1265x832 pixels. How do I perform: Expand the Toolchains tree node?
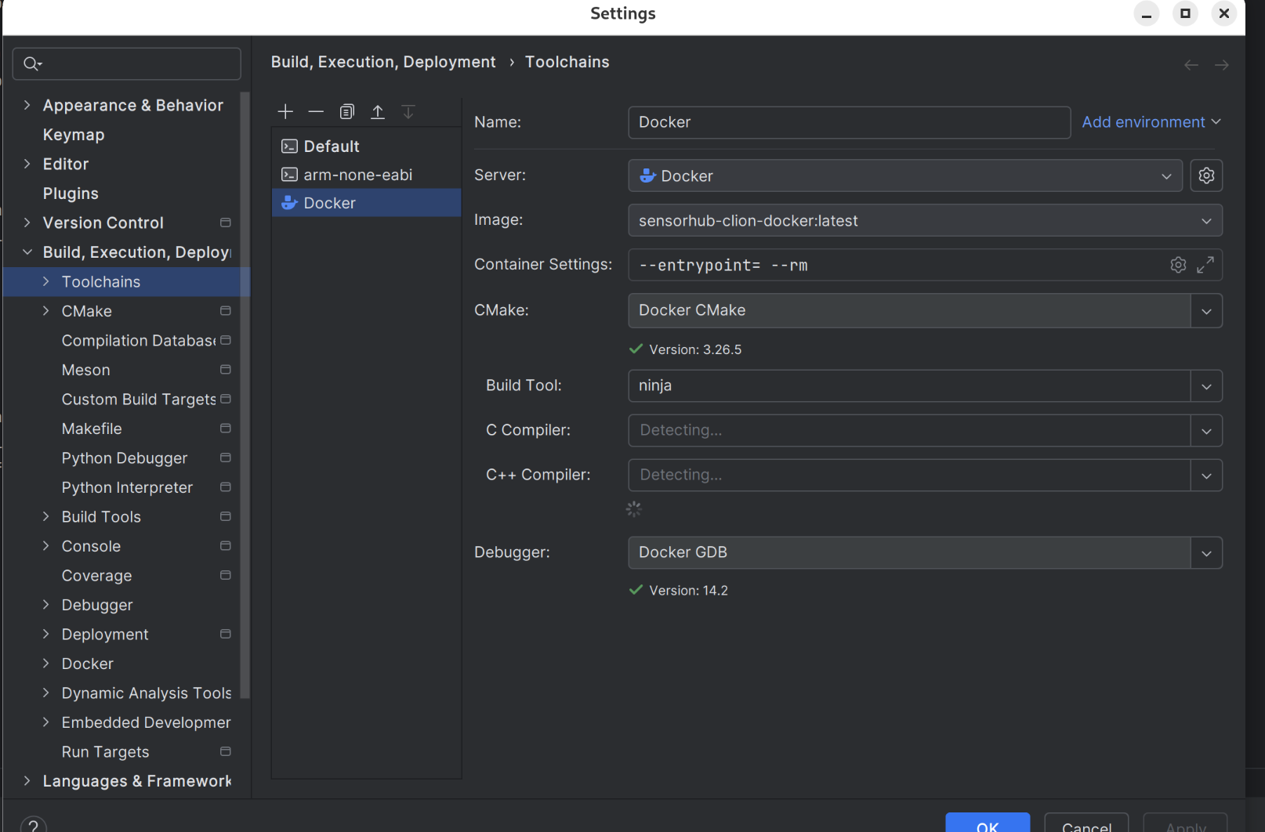(x=45, y=281)
